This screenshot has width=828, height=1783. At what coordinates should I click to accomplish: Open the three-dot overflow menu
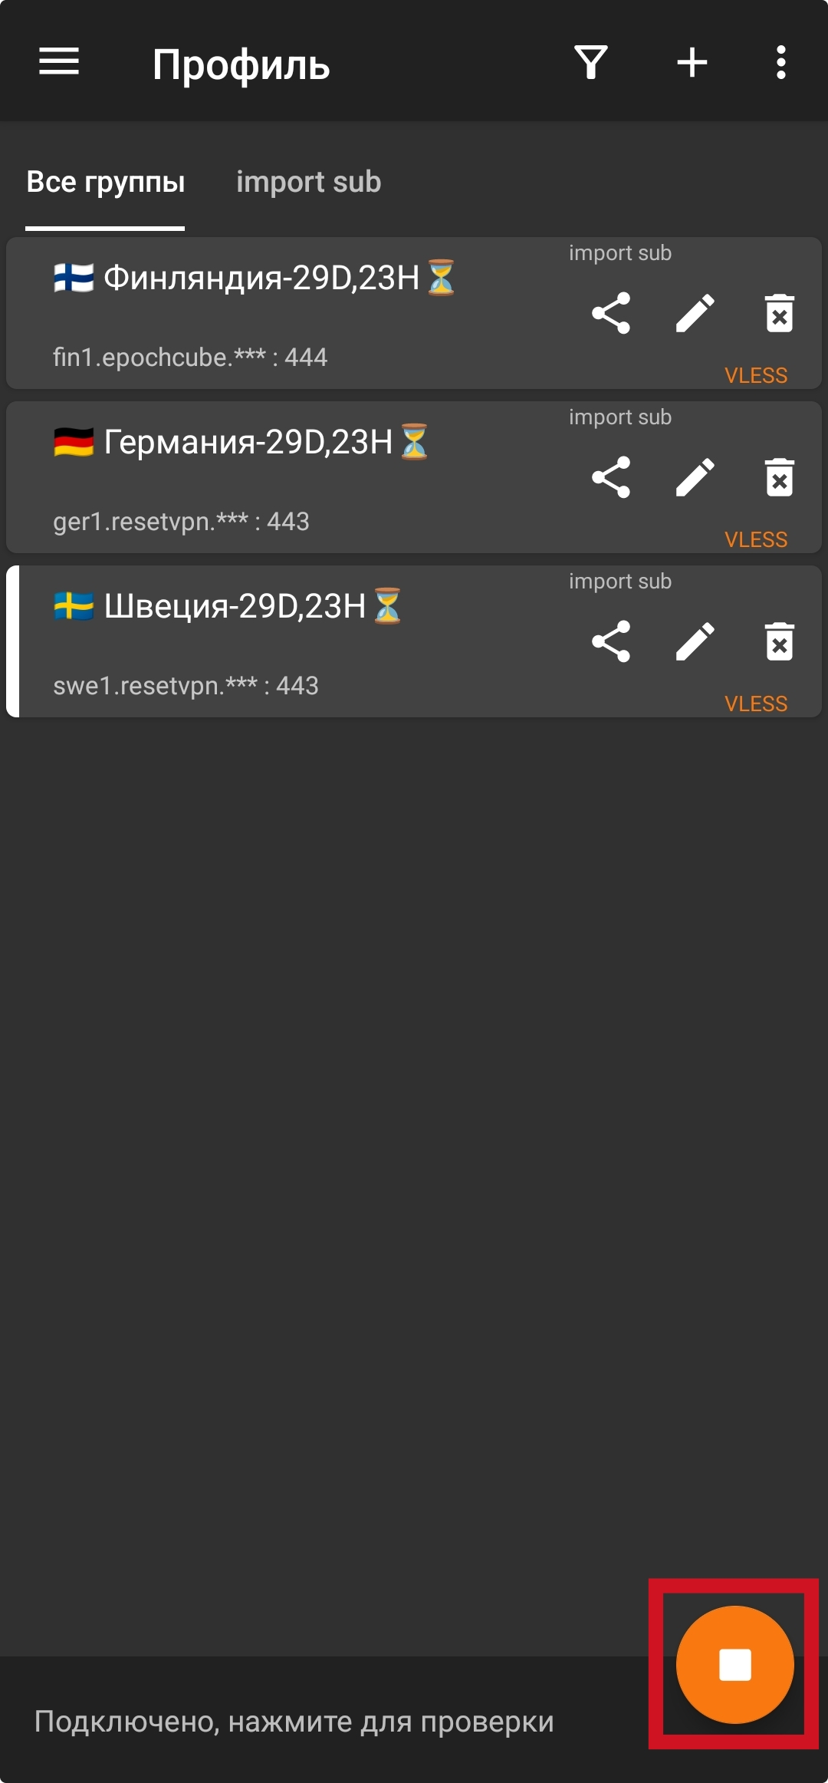[780, 62]
